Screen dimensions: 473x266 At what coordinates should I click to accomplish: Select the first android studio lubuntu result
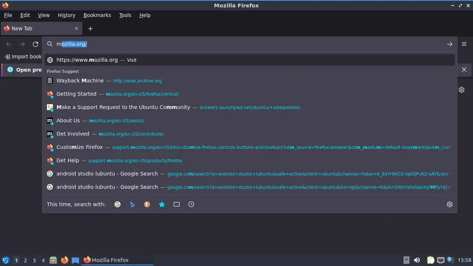250,174
